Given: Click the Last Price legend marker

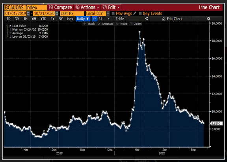Looking at the screenshot, I should pos(10,26).
